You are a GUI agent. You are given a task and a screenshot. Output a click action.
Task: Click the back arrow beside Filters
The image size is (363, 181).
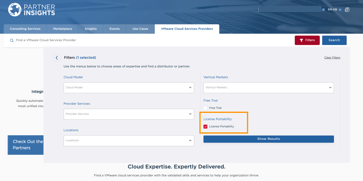pyautogui.click(x=57, y=57)
